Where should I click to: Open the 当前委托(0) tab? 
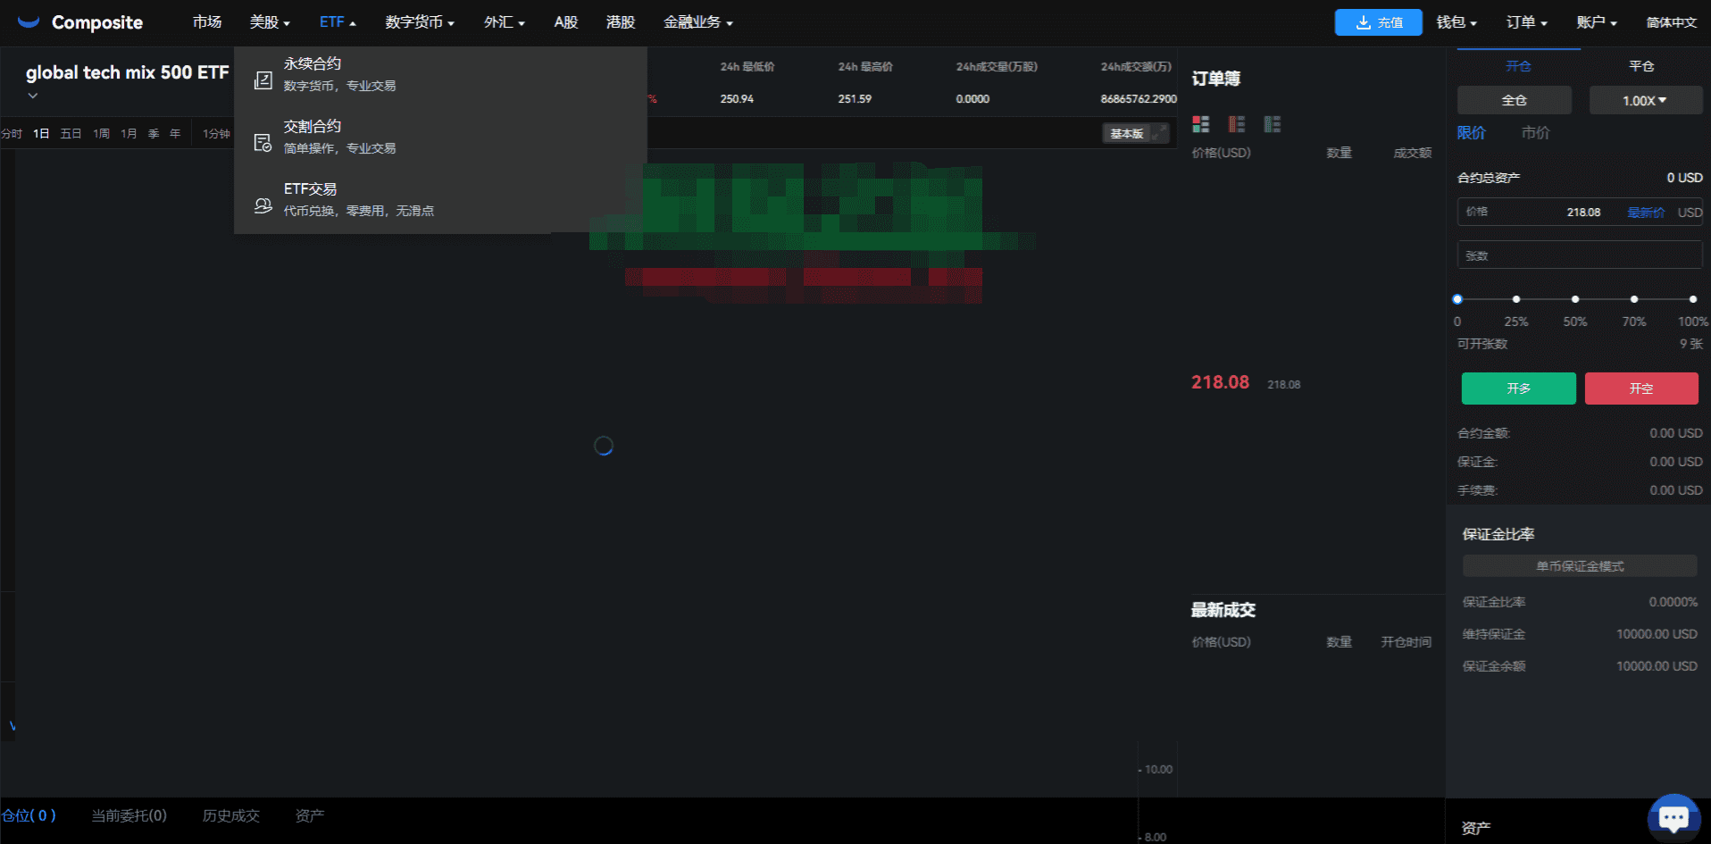pyautogui.click(x=129, y=815)
